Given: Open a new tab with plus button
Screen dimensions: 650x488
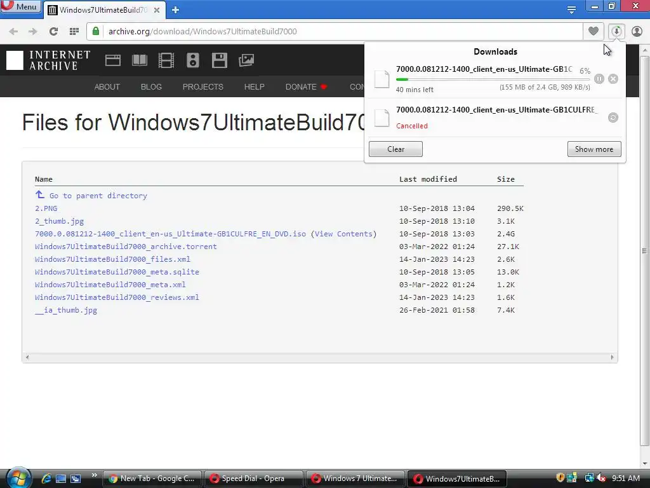Looking at the screenshot, I should [175, 10].
